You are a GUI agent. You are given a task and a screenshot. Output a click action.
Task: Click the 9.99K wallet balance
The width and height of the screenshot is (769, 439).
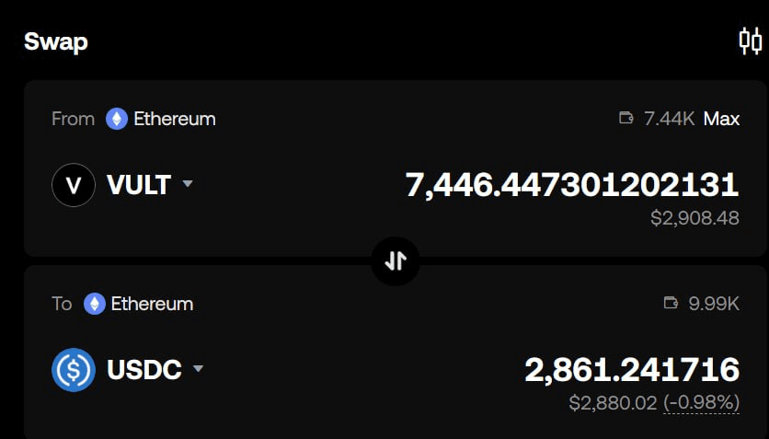(714, 304)
